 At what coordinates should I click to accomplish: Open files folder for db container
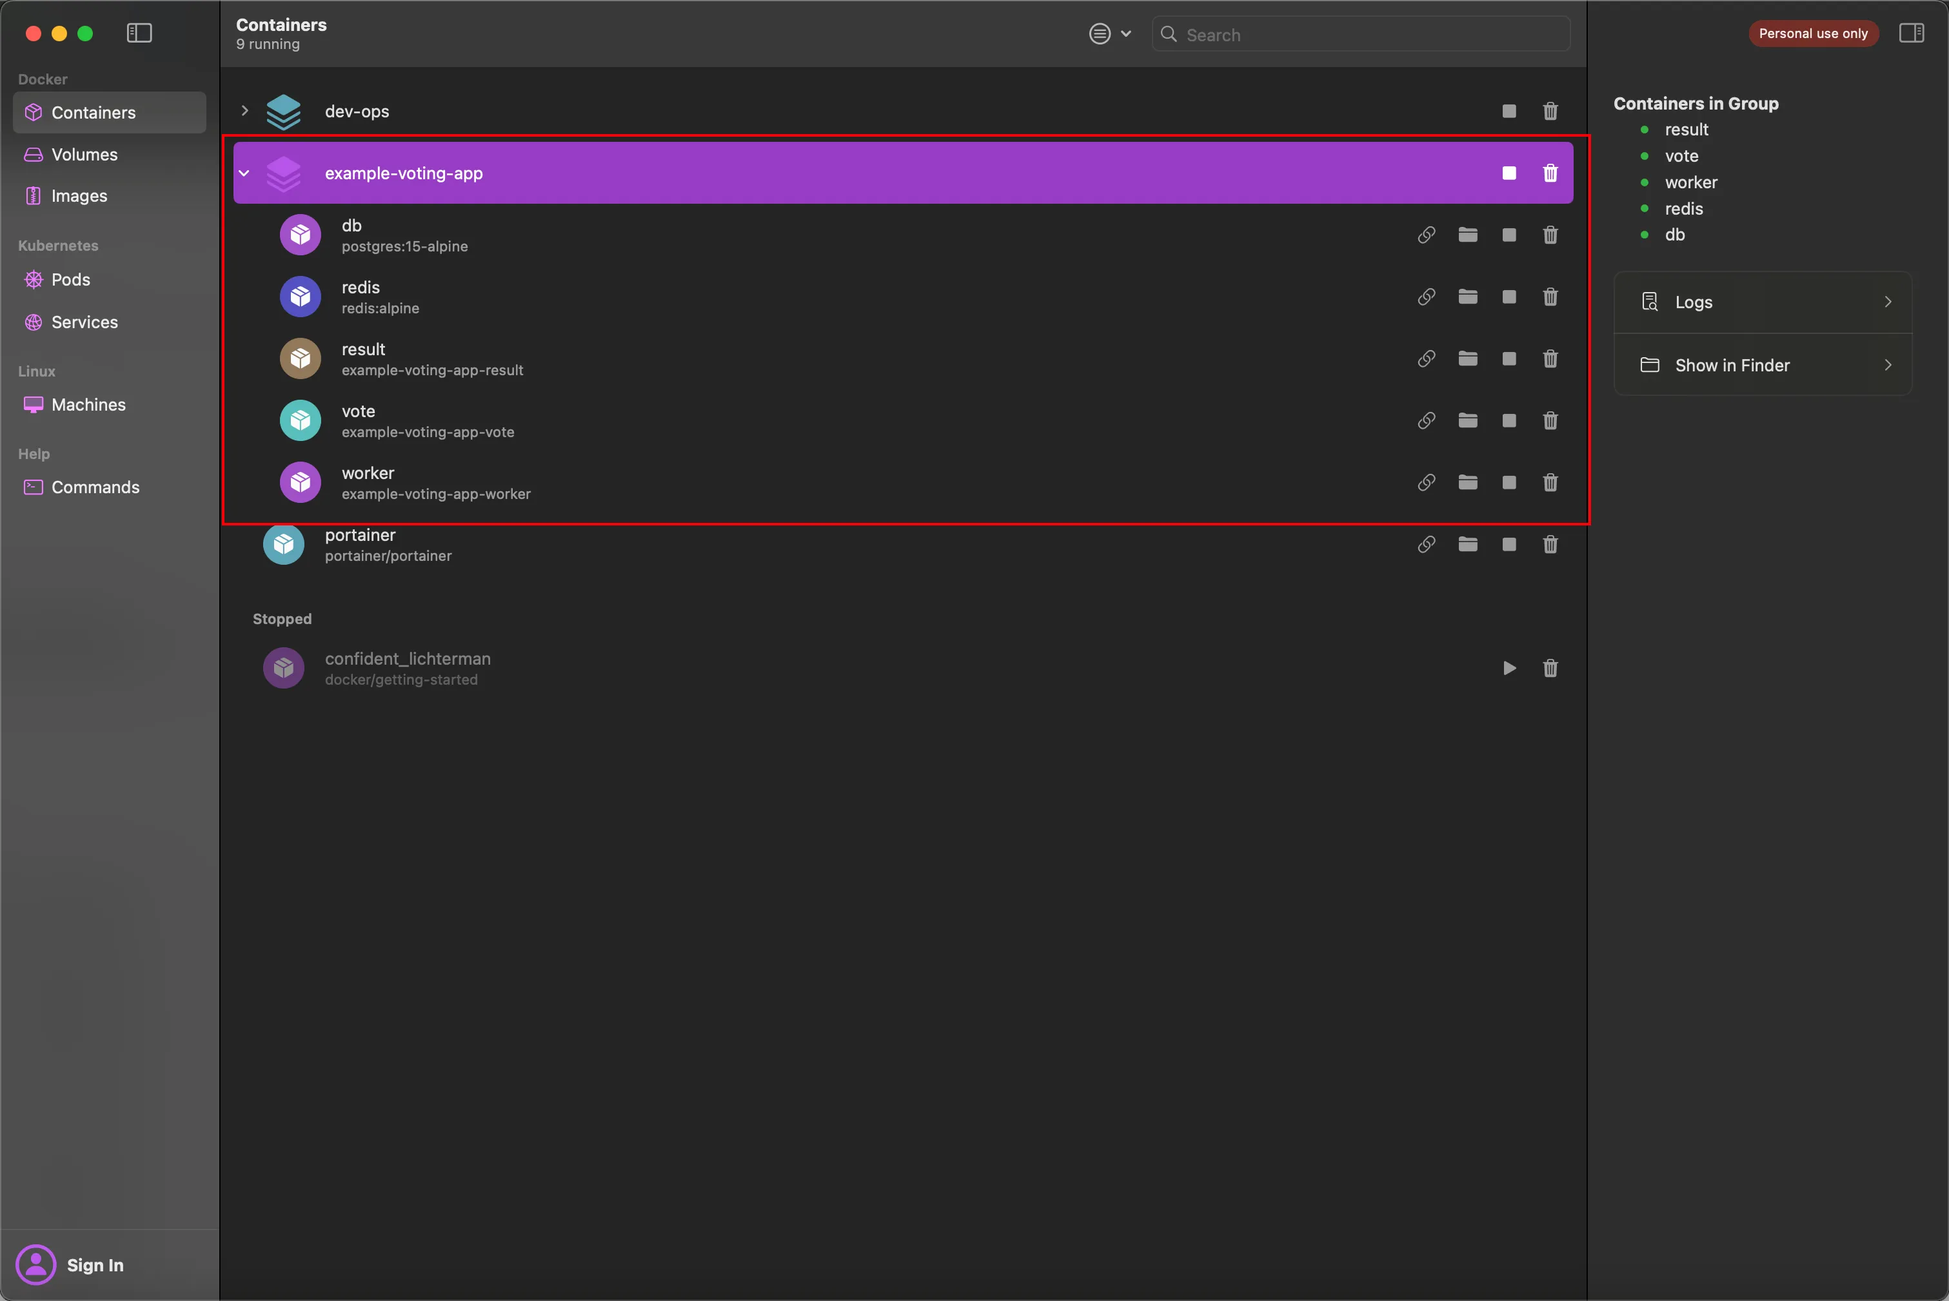(1468, 235)
